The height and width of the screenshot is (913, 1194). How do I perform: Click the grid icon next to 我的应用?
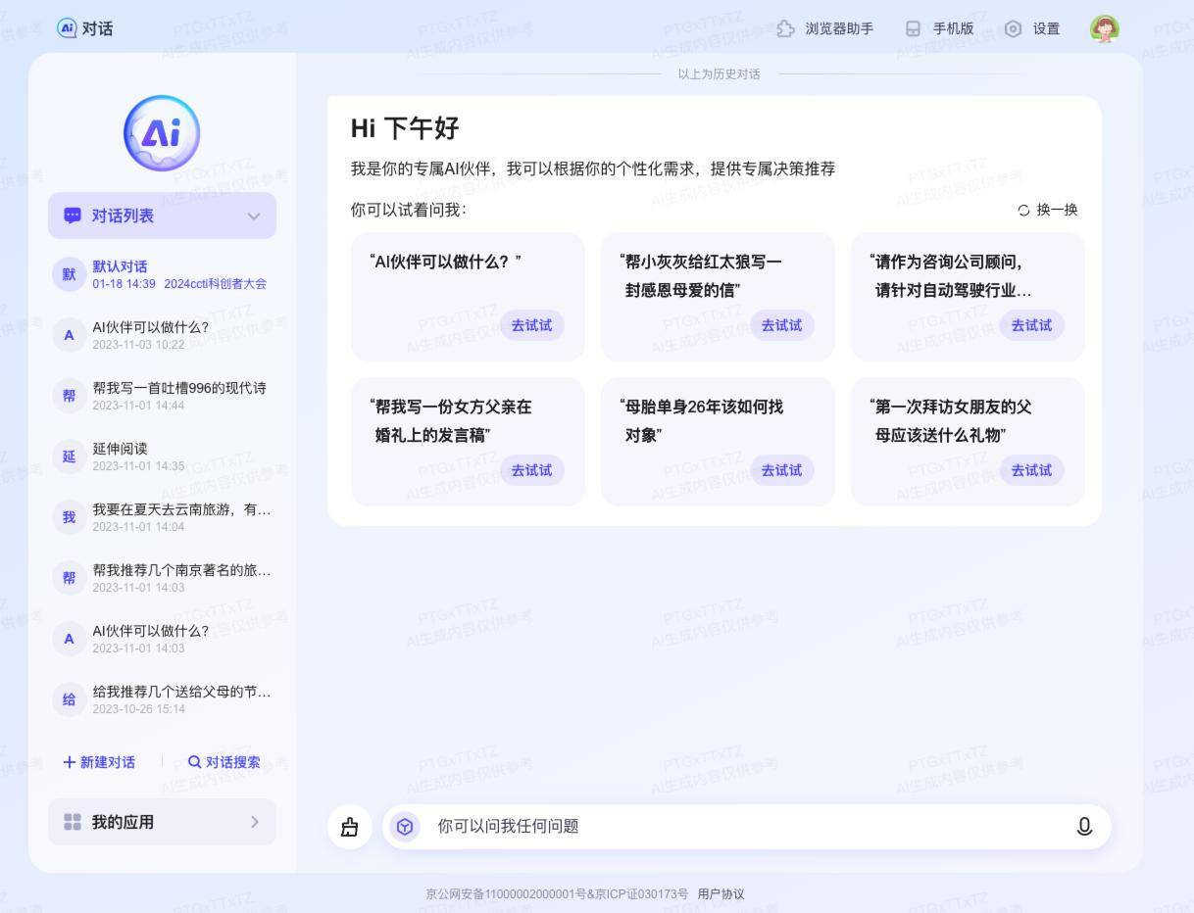[71, 823]
